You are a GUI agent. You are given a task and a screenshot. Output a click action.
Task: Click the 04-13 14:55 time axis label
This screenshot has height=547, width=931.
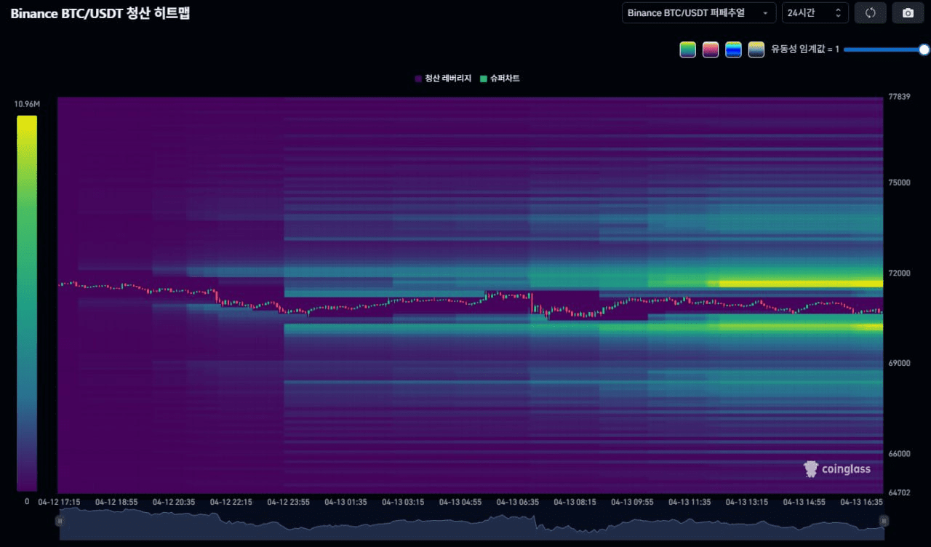(804, 502)
